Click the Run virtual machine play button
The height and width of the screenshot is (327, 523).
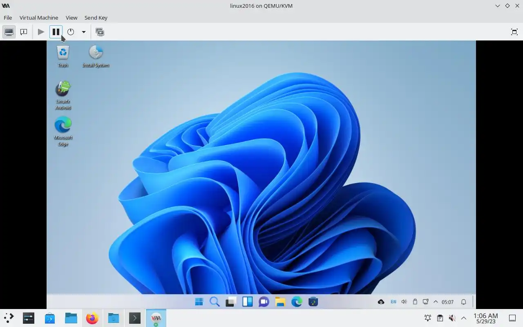41,32
